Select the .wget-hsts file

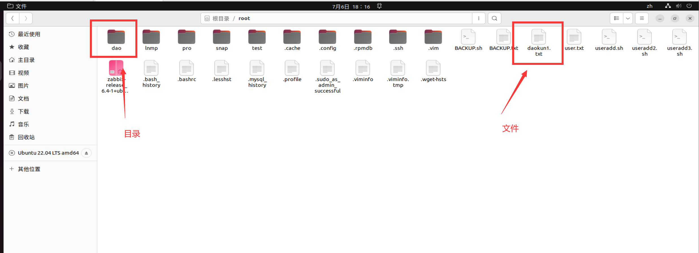pos(433,71)
